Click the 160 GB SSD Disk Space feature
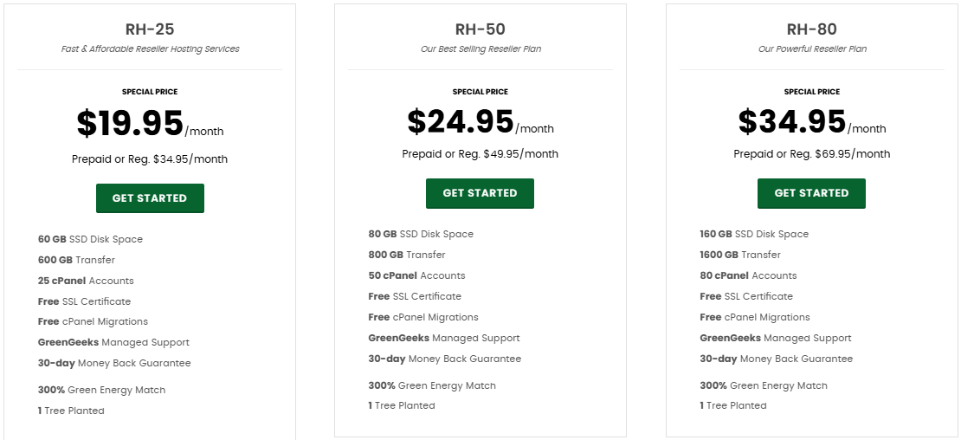 pos(754,234)
